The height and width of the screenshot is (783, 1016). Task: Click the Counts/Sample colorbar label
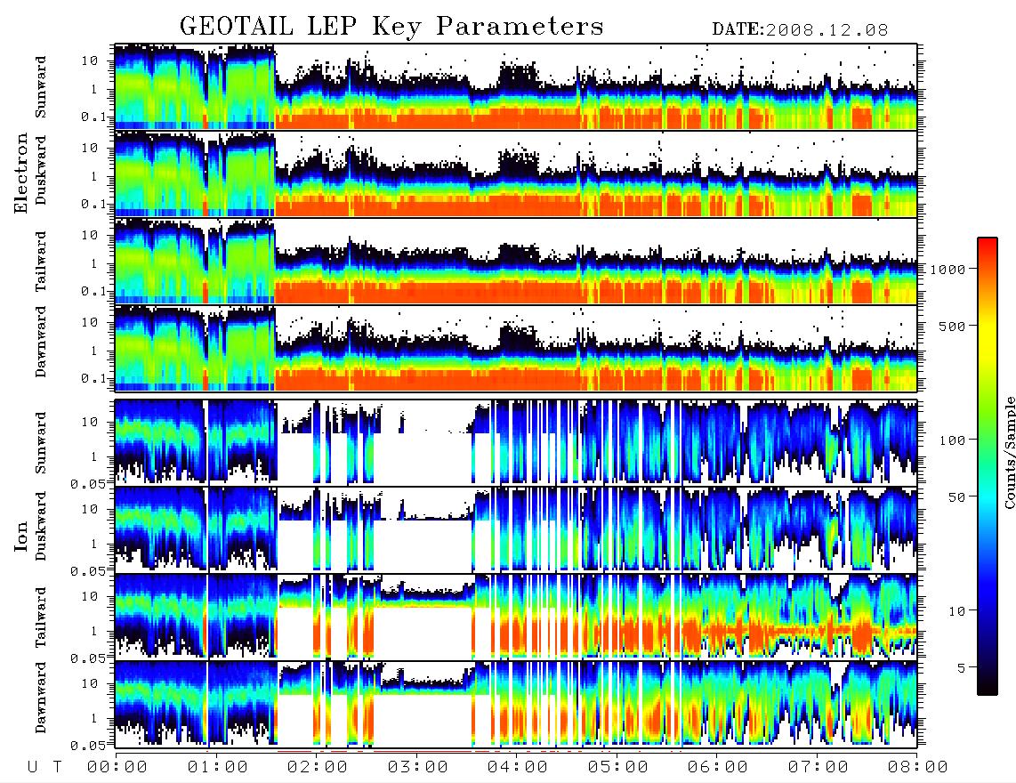click(1009, 452)
